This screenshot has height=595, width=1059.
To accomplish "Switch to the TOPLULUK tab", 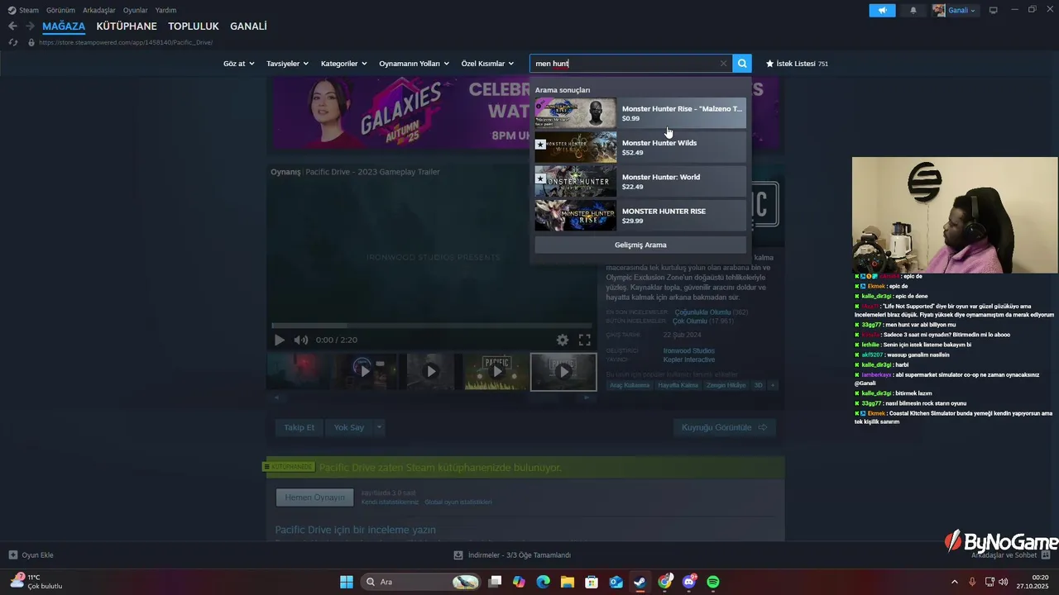I will tap(194, 26).
